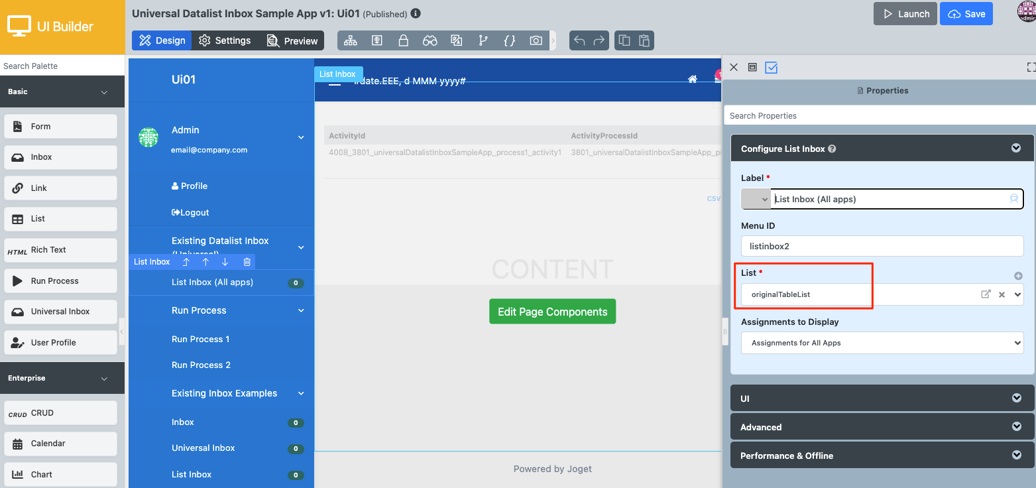Viewport: 1036px width, 488px height.
Task: Open the Label icon color picker
Action: [756, 199]
